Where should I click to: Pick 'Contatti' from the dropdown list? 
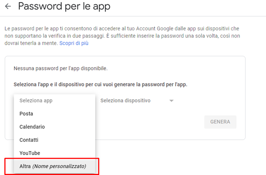(x=29, y=140)
